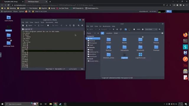Open file manager Go menu
Screen dimensions: 189x106
(100, 26)
